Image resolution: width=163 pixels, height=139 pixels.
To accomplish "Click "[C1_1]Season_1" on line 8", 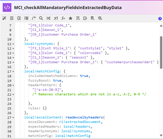I will point(45,30).
